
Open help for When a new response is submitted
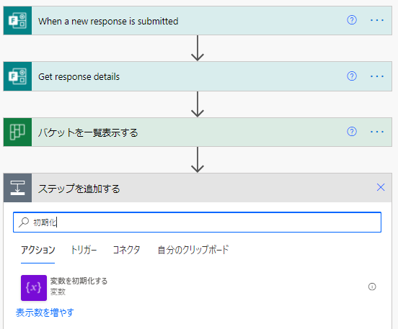coord(352,20)
